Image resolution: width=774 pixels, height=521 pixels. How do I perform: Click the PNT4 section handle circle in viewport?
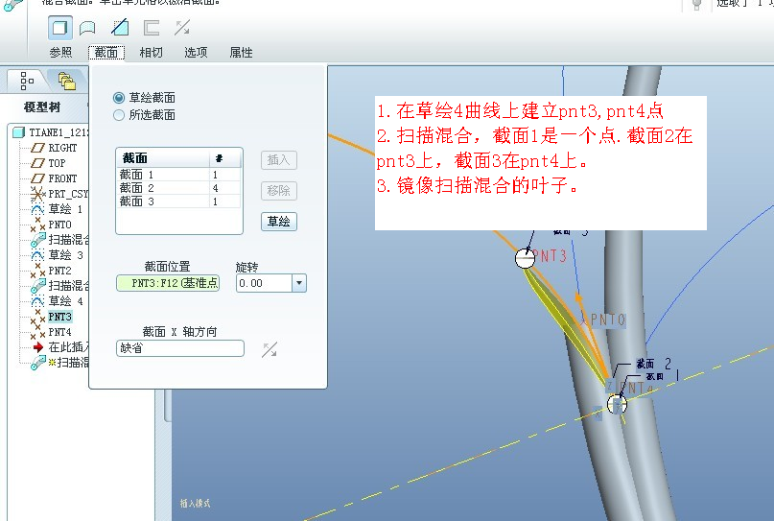point(617,405)
